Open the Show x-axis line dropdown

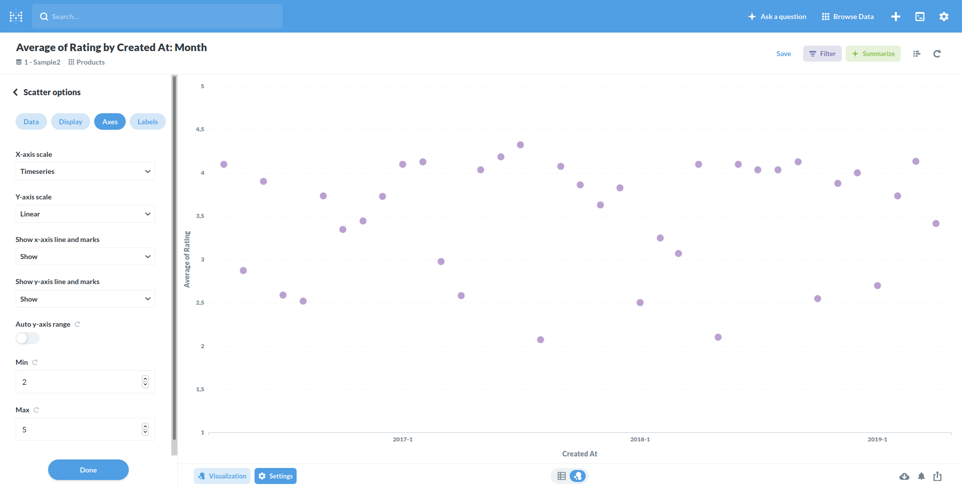pos(85,256)
